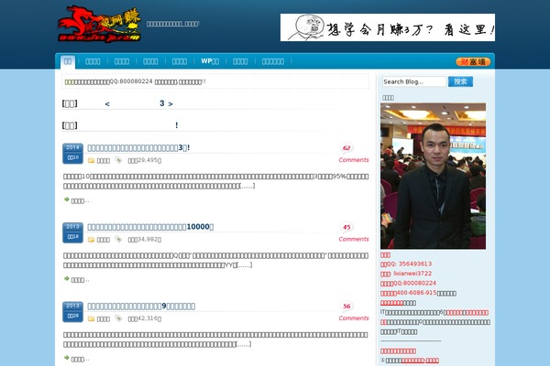Click the author photo in the sidebar

[x=434, y=177]
